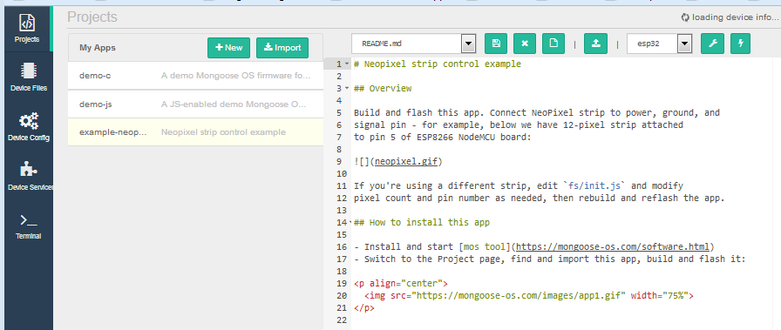Screen dimensions: 781x330
Task: Click '## How to install this app' line
Action: point(421,222)
